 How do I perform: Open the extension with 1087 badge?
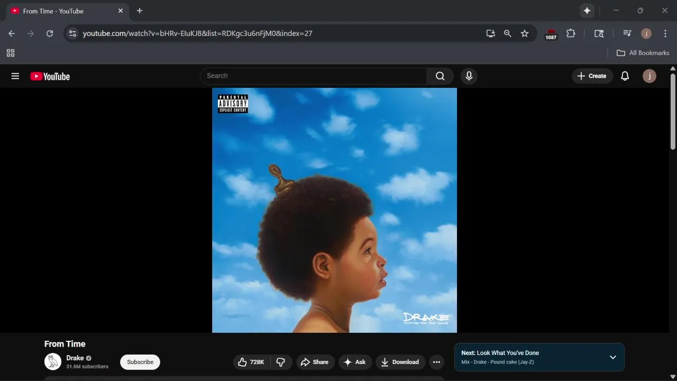pyautogui.click(x=551, y=34)
